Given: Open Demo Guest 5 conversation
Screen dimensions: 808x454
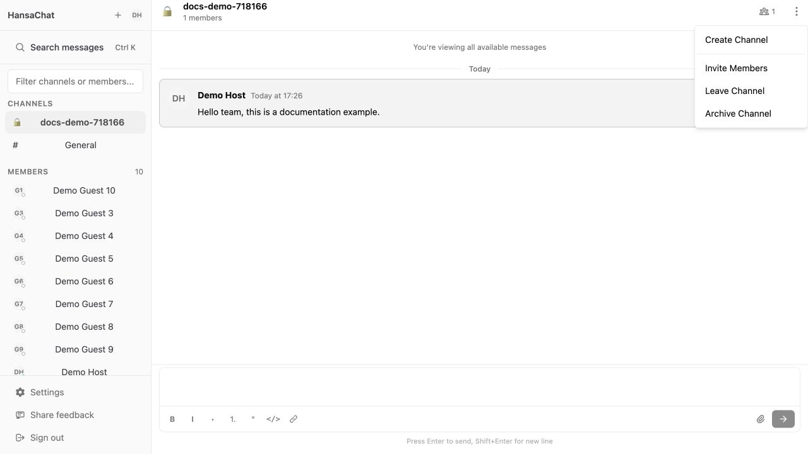Looking at the screenshot, I should (75, 259).
